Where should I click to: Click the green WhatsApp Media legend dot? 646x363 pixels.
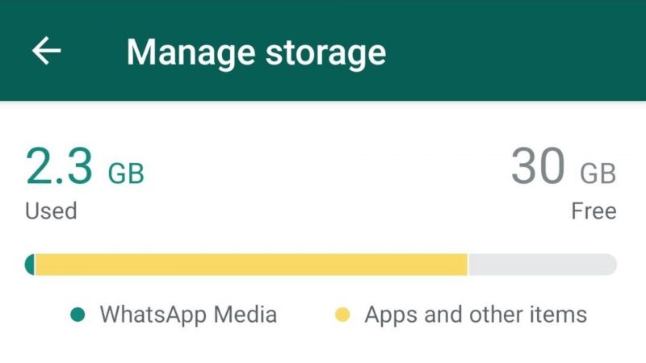(x=78, y=315)
